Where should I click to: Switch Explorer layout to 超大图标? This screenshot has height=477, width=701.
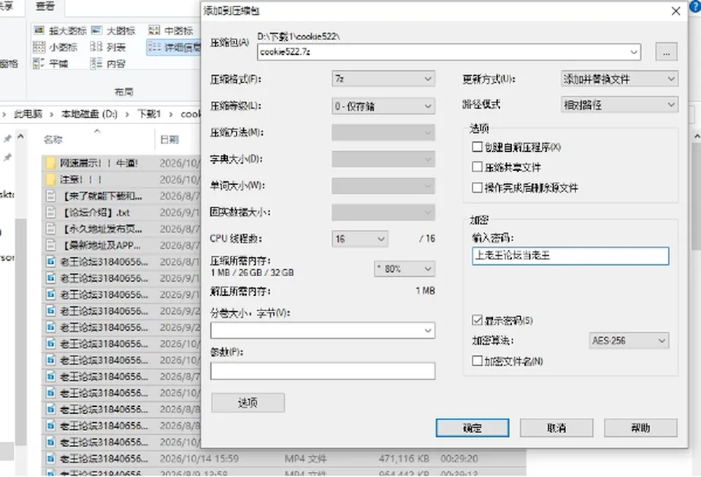tap(60, 31)
